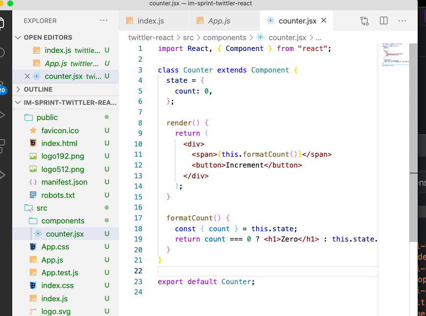Click the React icon in the breadcrumb

coord(260,37)
